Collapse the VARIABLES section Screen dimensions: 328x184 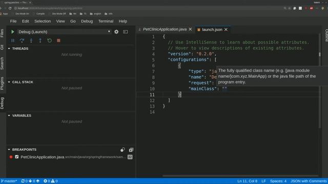click(9, 116)
